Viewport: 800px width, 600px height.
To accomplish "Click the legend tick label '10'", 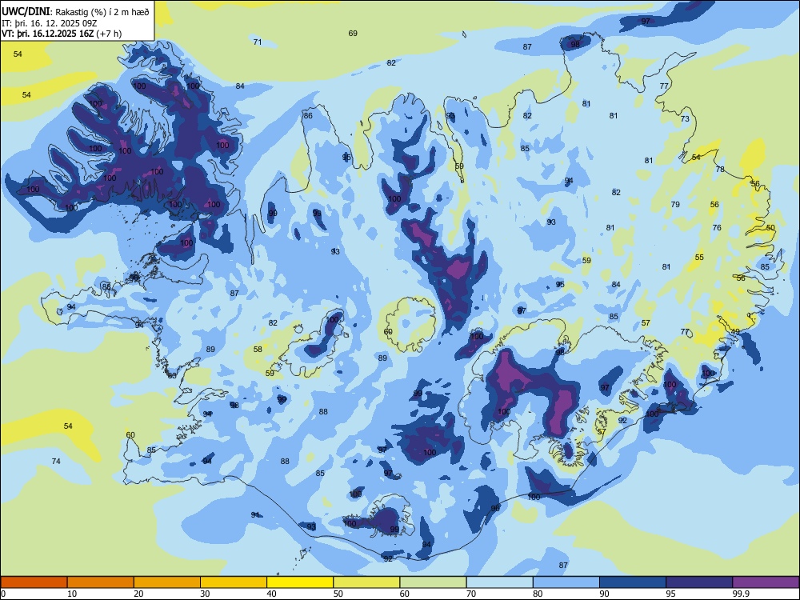I will [x=72, y=594].
